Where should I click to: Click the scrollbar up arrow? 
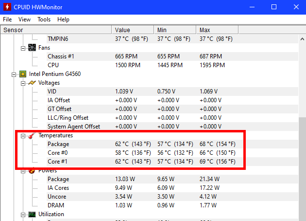(302, 39)
